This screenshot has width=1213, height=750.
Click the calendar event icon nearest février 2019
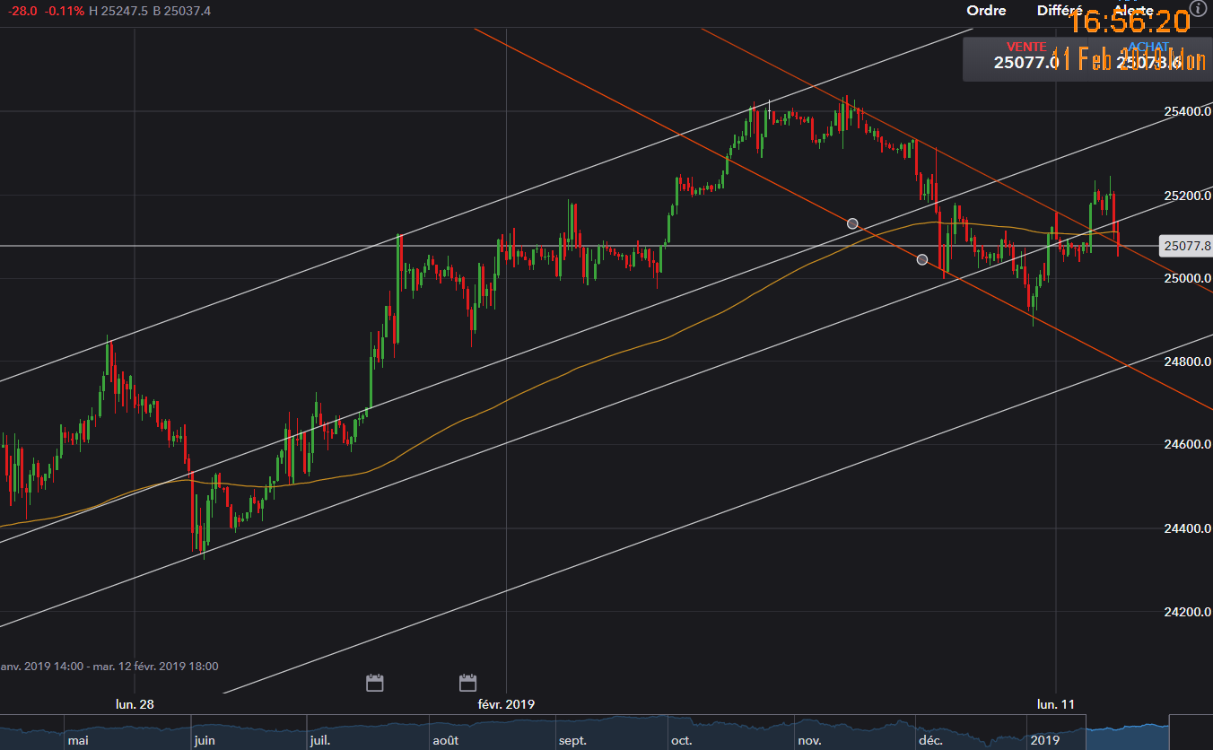tap(467, 683)
